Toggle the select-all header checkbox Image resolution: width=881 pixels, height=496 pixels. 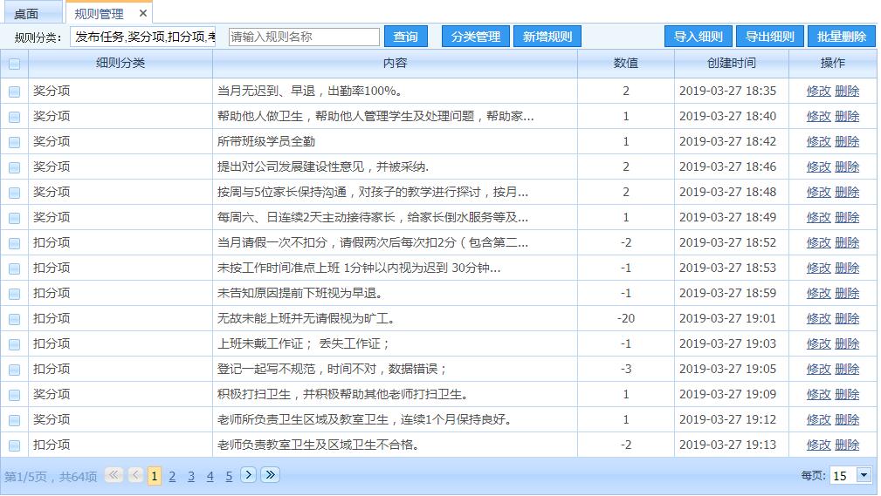pyautogui.click(x=14, y=64)
